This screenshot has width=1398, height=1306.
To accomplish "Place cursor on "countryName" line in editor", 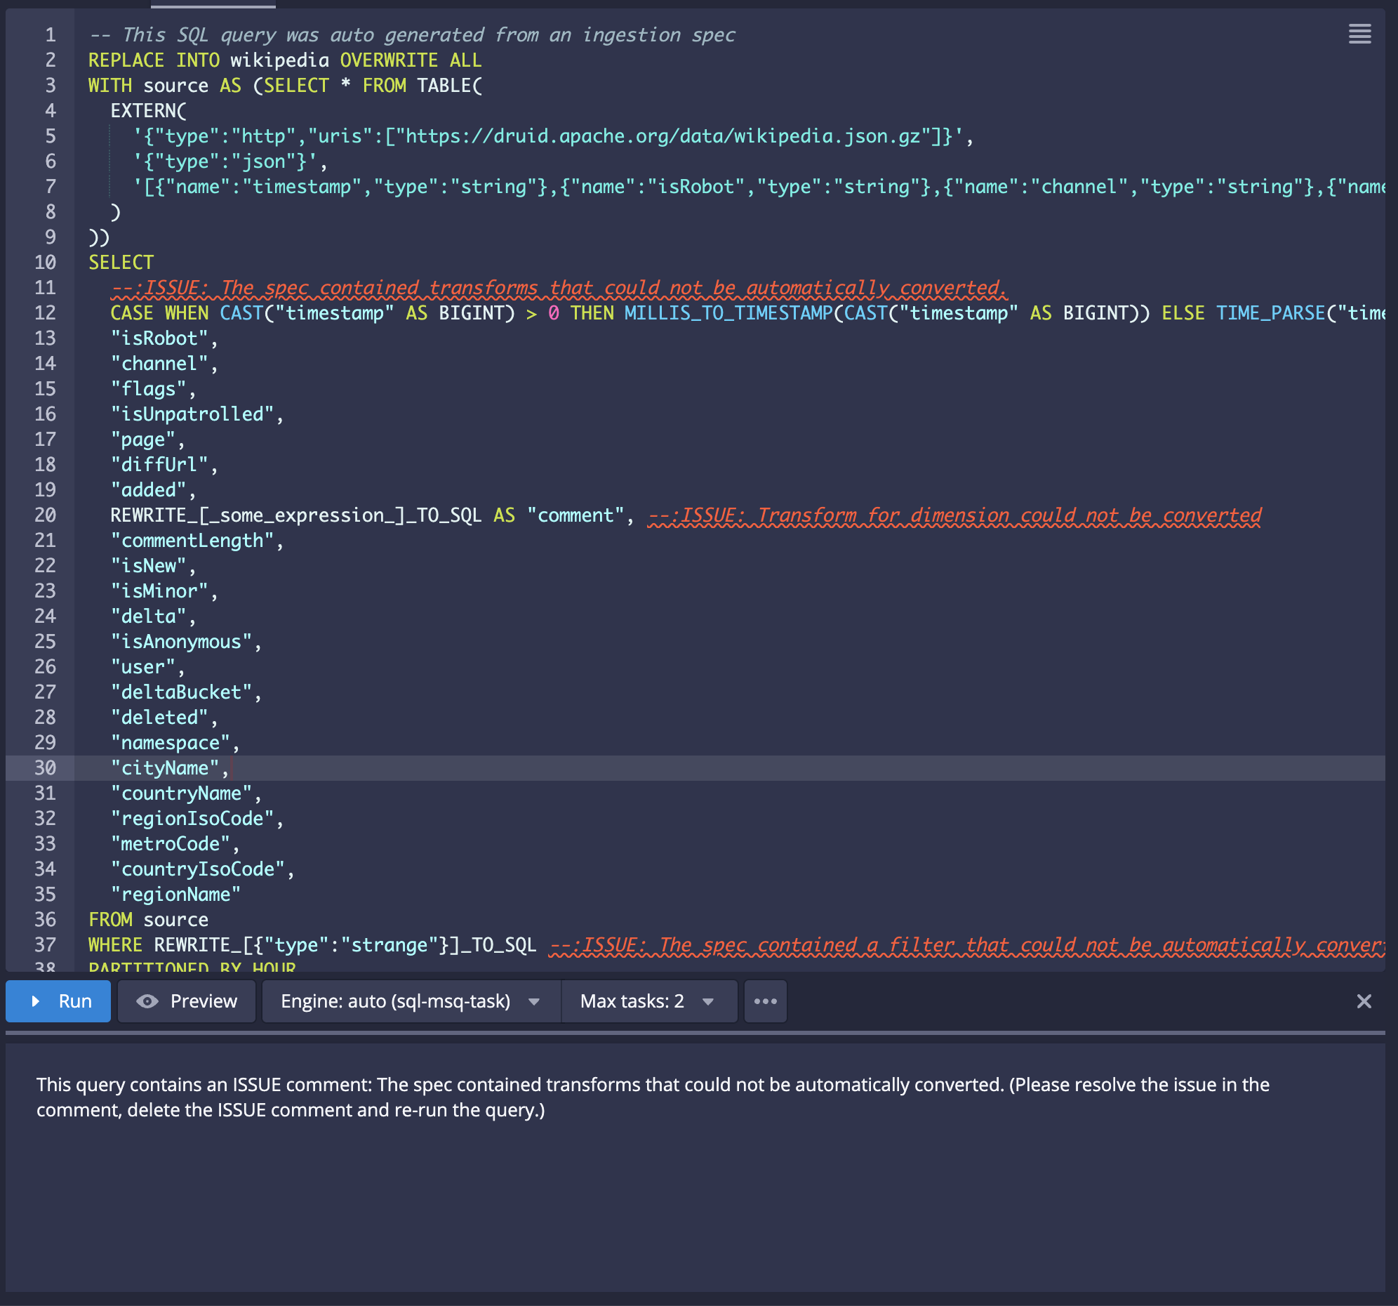I will pos(182,793).
